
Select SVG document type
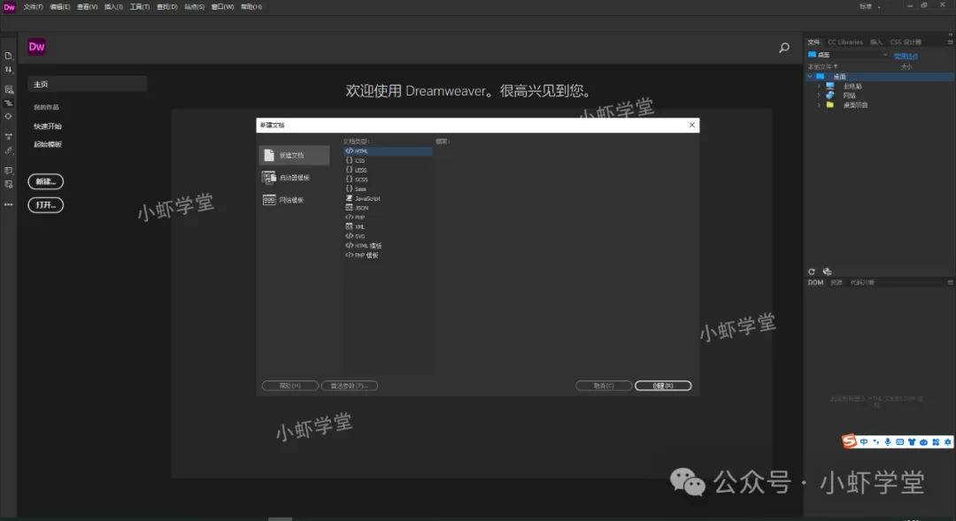[x=388, y=236]
